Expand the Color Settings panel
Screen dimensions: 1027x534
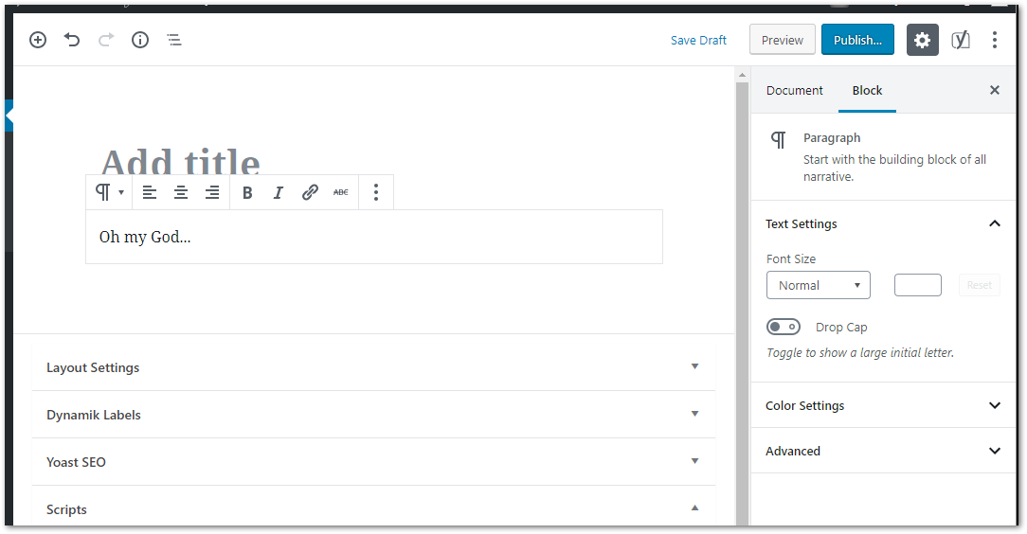(x=883, y=406)
